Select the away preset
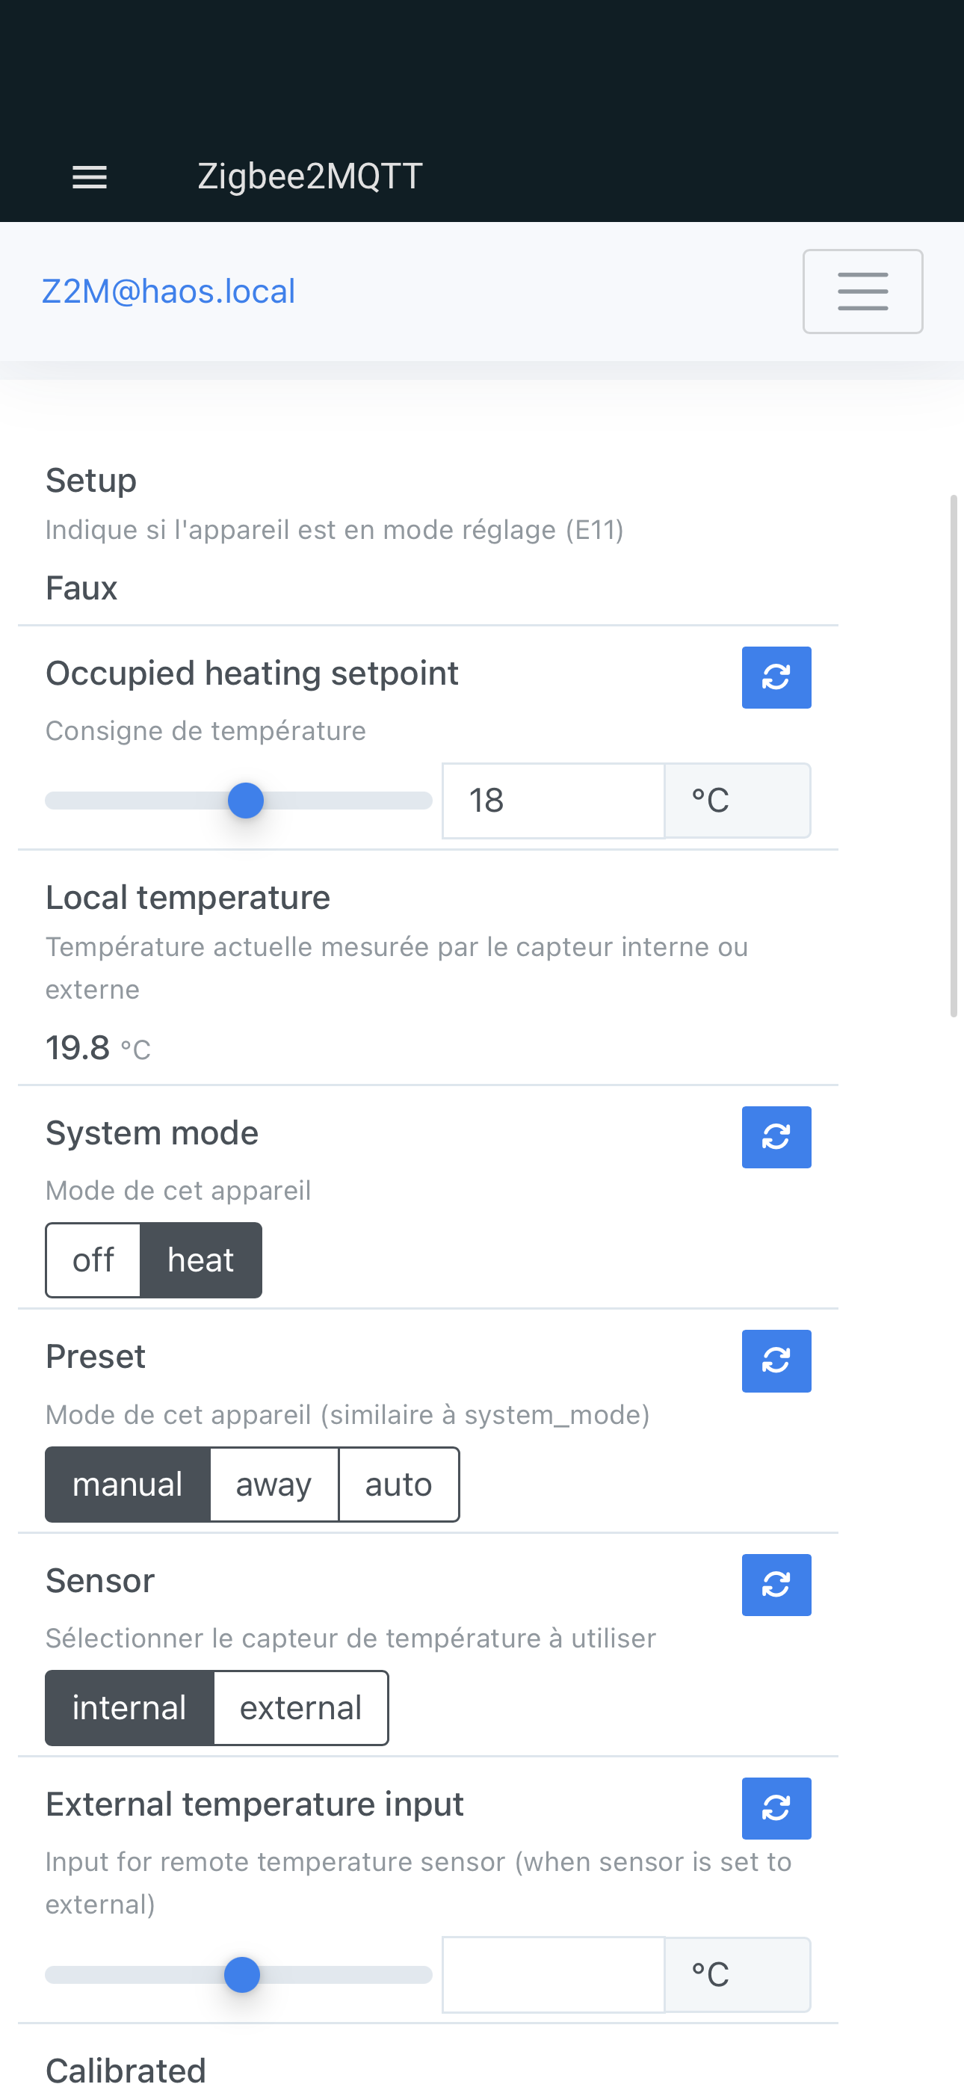 point(274,1485)
